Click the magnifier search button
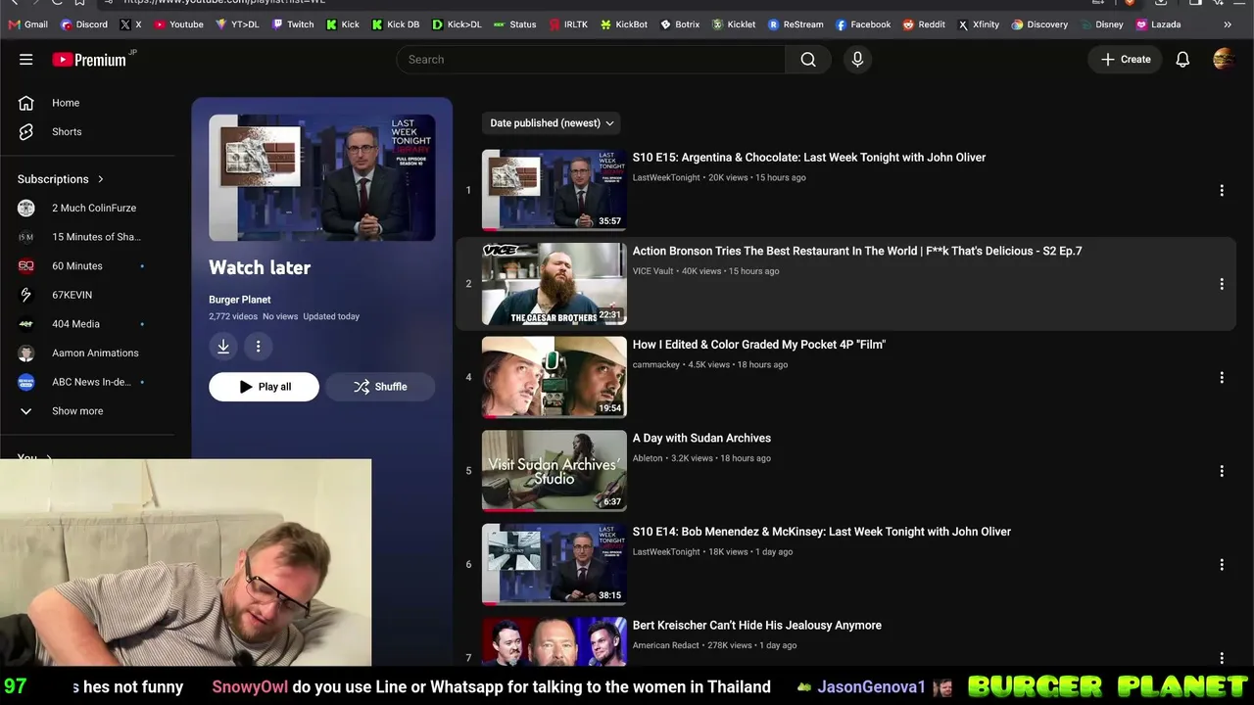The width and height of the screenshot is (1254, 705). pos(808,60)
